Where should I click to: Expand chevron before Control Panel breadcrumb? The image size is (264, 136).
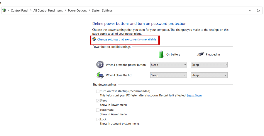click(9, 11)
